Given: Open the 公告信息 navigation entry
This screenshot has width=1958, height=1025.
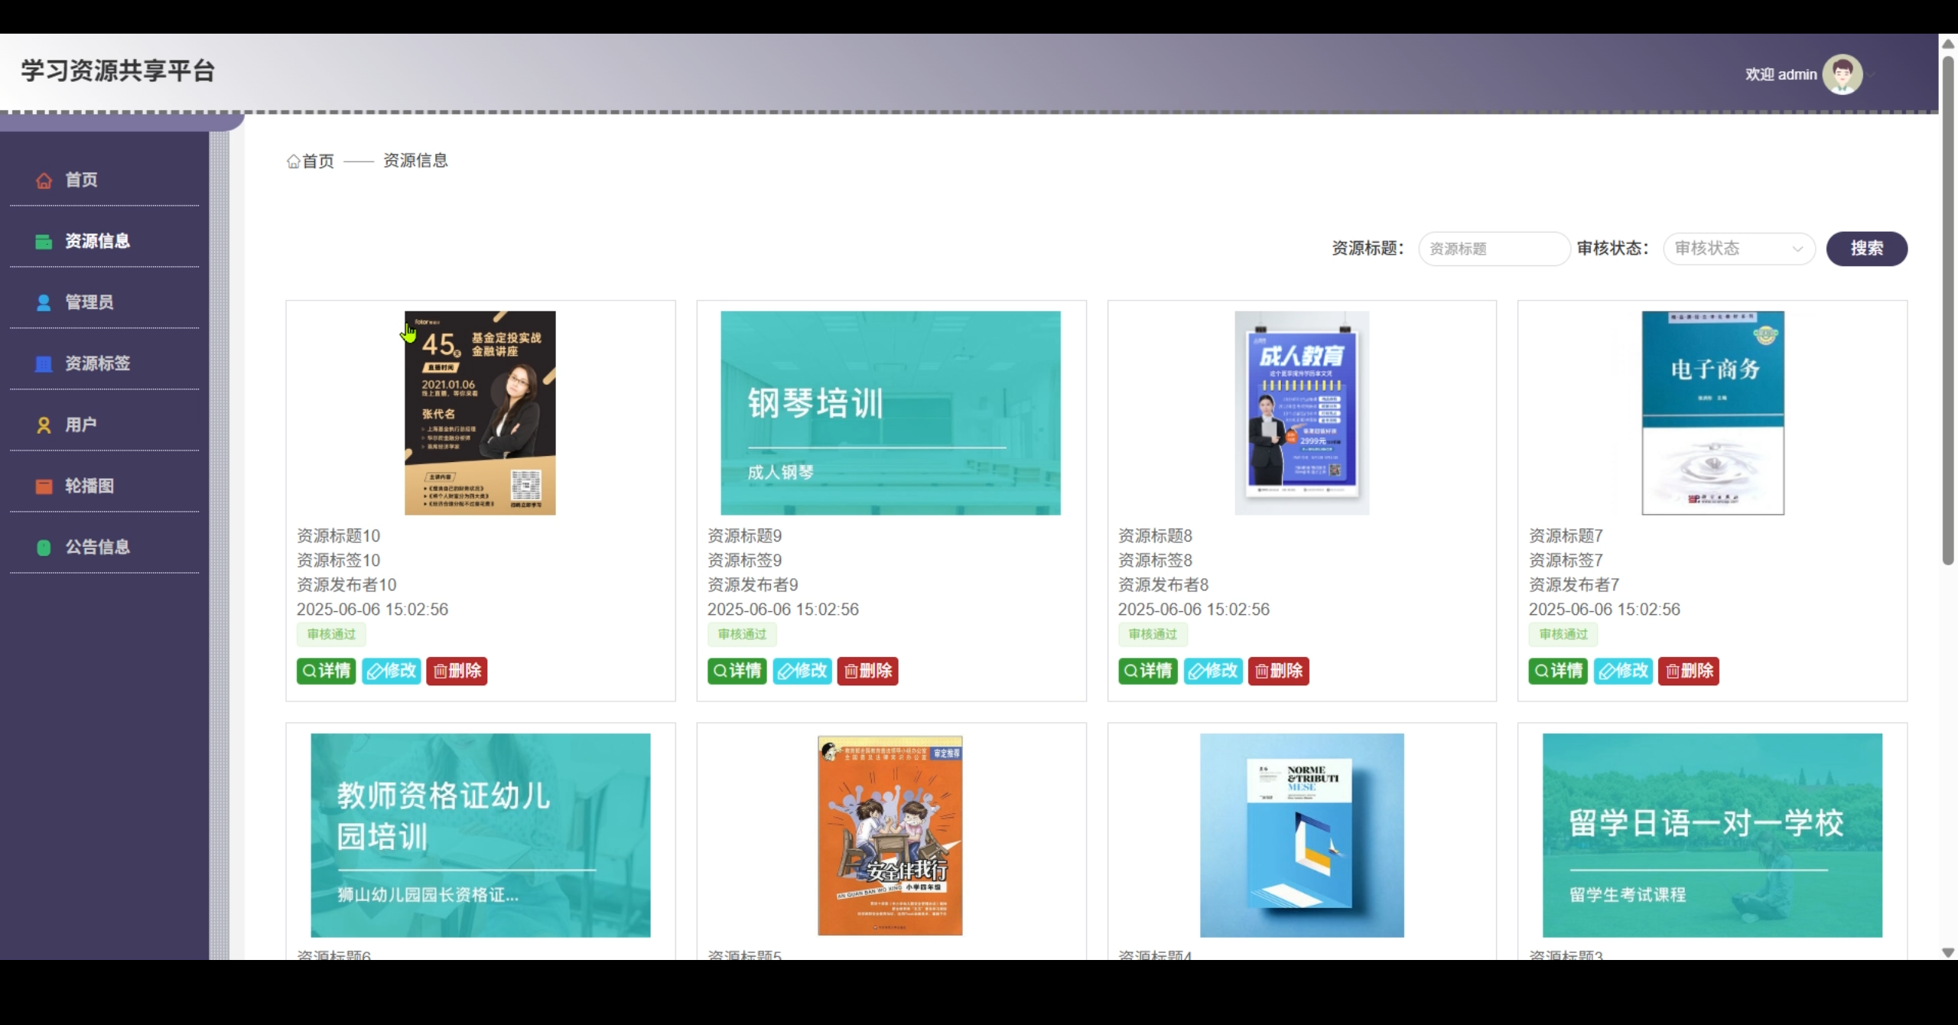Looking at the screenshot, I should coord(97,547).
